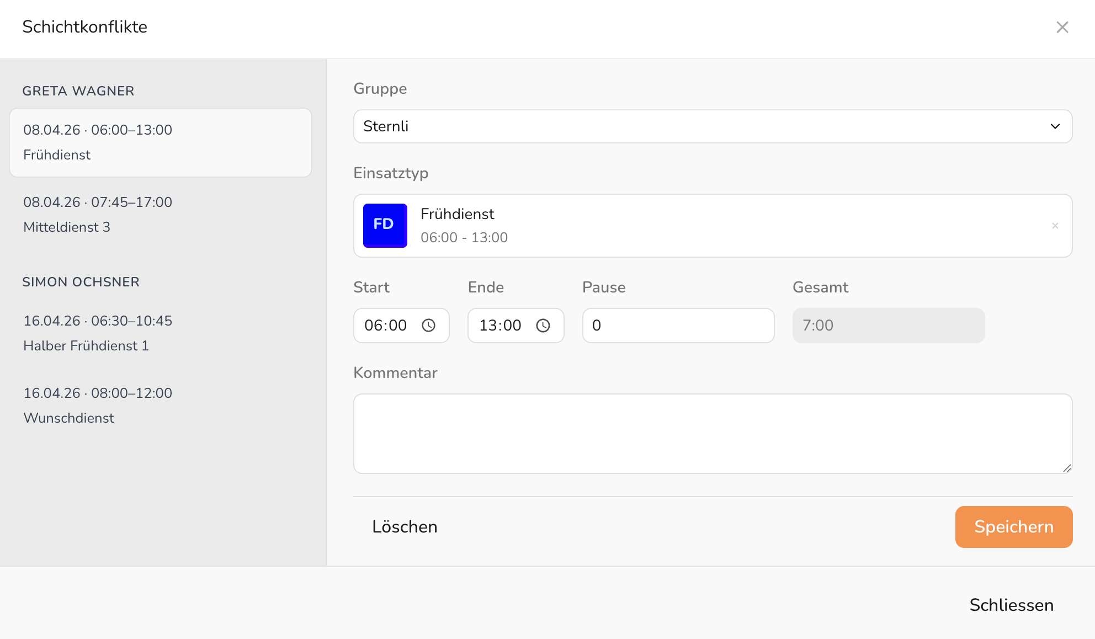Screen dimensions: 1095x639
Task: Click the Start time 06:00 field
Action: [x=386, y=326]
